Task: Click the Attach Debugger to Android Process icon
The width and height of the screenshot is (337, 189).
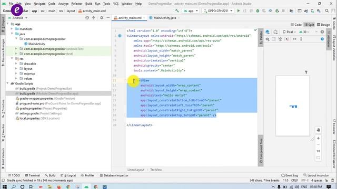Action: point(277,10)
